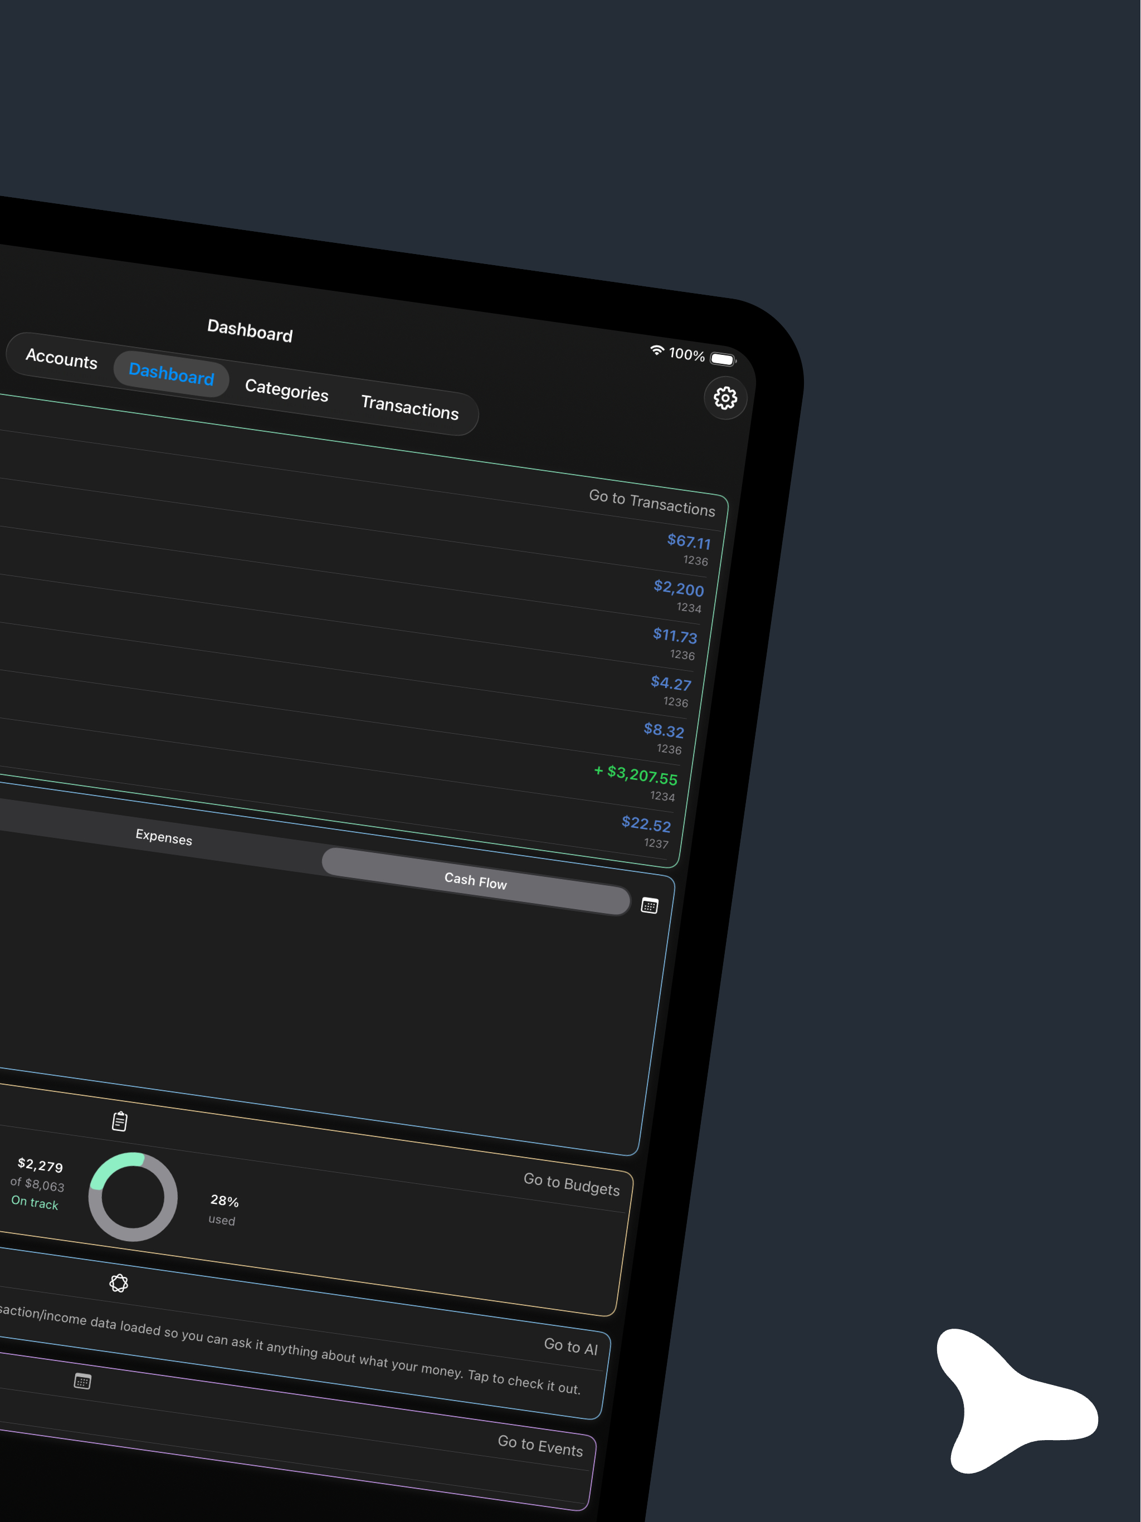Open Go to Transactions link
The height and width of the screenshot is (1522, 1141).
652,503
